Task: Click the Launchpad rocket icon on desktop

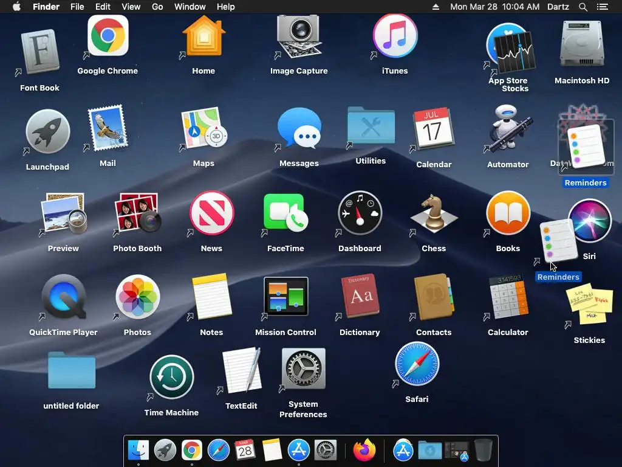Action: coord(47,131)
